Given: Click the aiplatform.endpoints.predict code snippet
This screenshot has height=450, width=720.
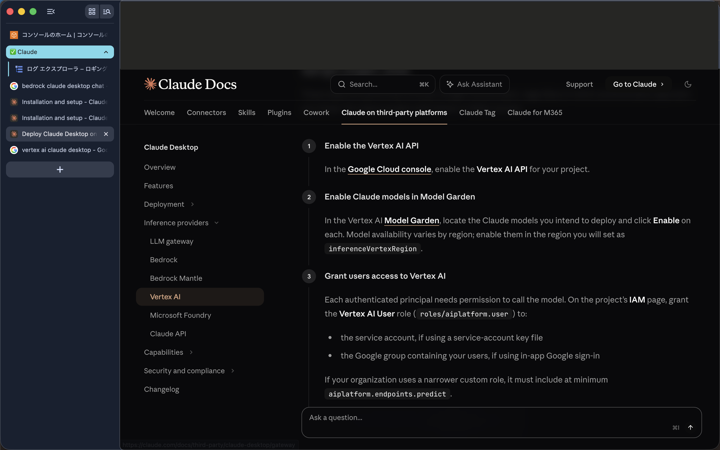Looking at the screenshot, I should point(387,394).
